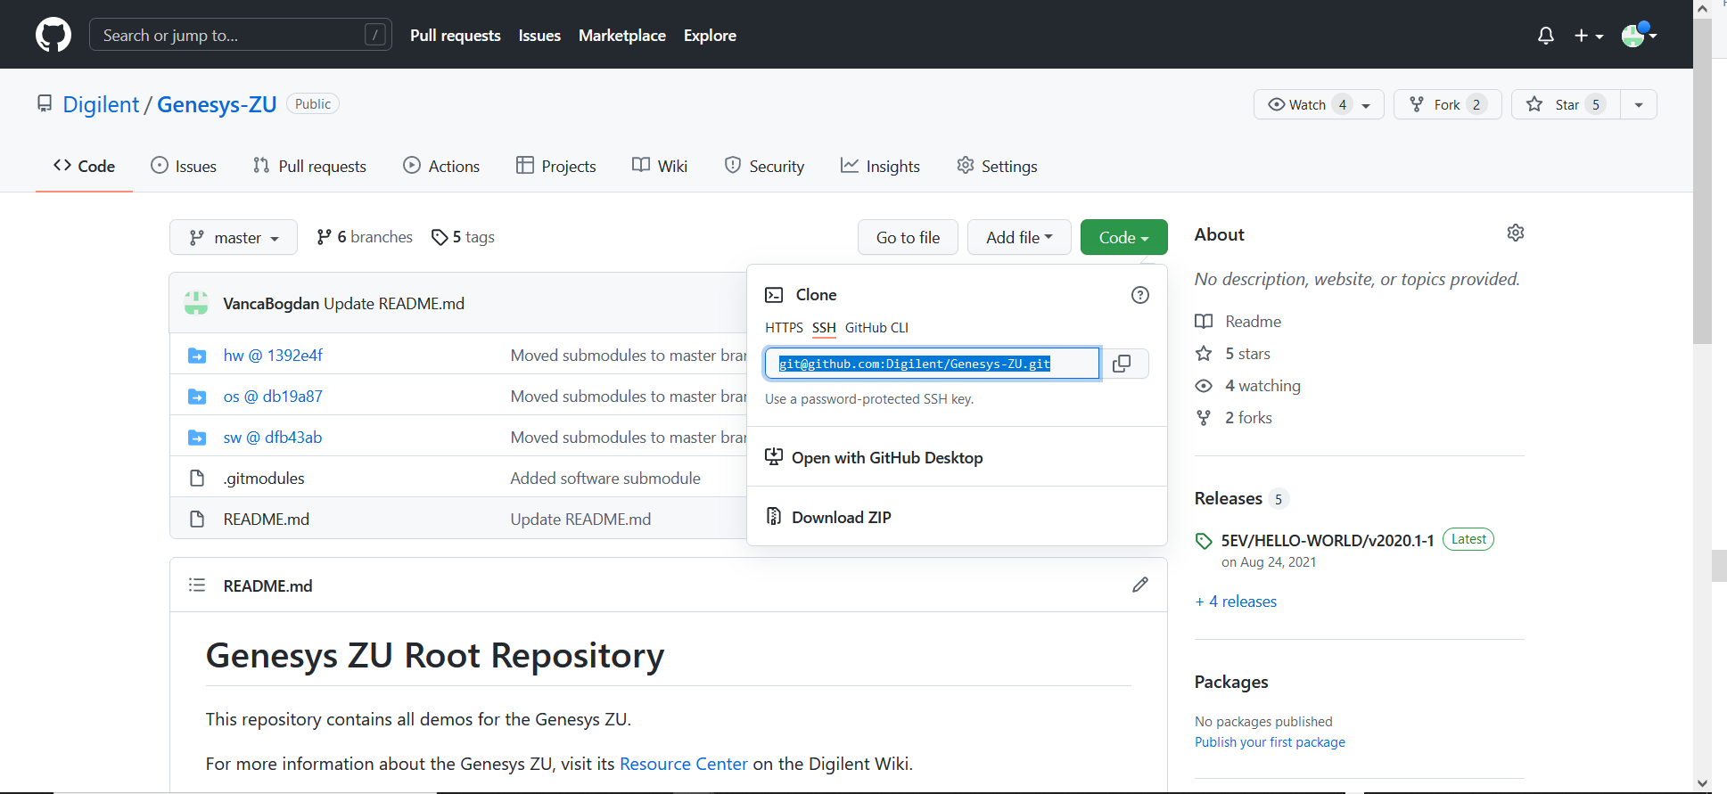This screenshot has height=794, width=1727.
Task: Open repository Settings tab
Action: 997,166
